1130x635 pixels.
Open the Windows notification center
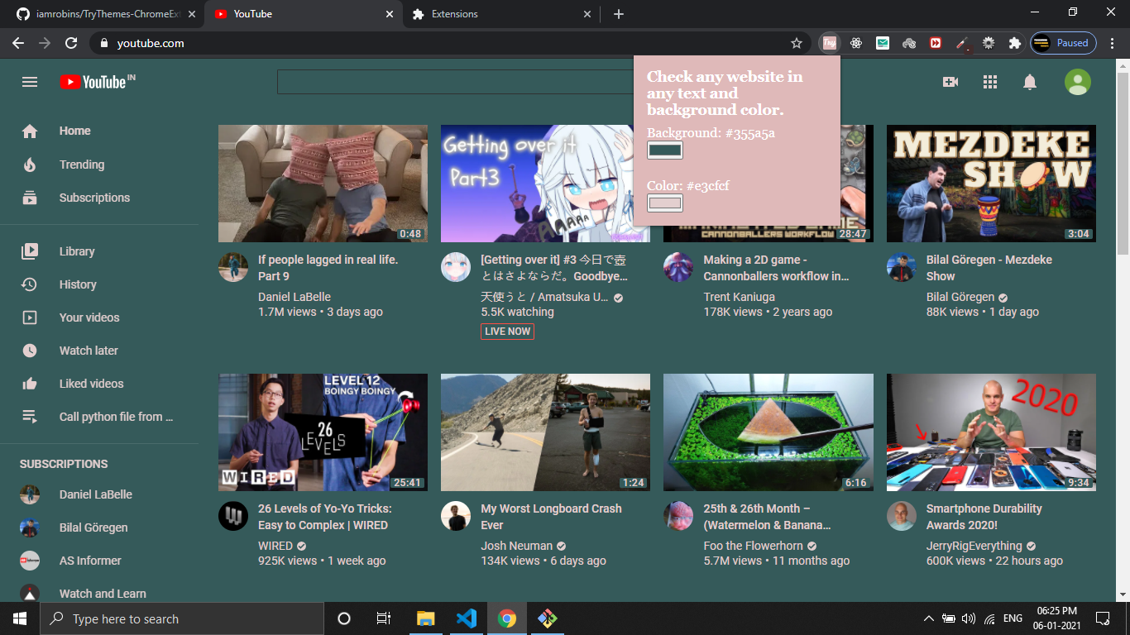1103,618
